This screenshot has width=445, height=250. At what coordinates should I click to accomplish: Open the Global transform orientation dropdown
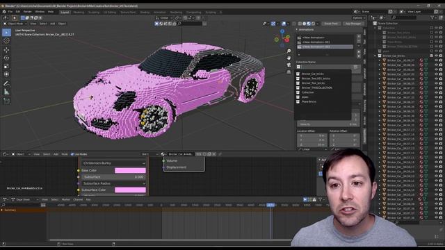pos(164,18)
